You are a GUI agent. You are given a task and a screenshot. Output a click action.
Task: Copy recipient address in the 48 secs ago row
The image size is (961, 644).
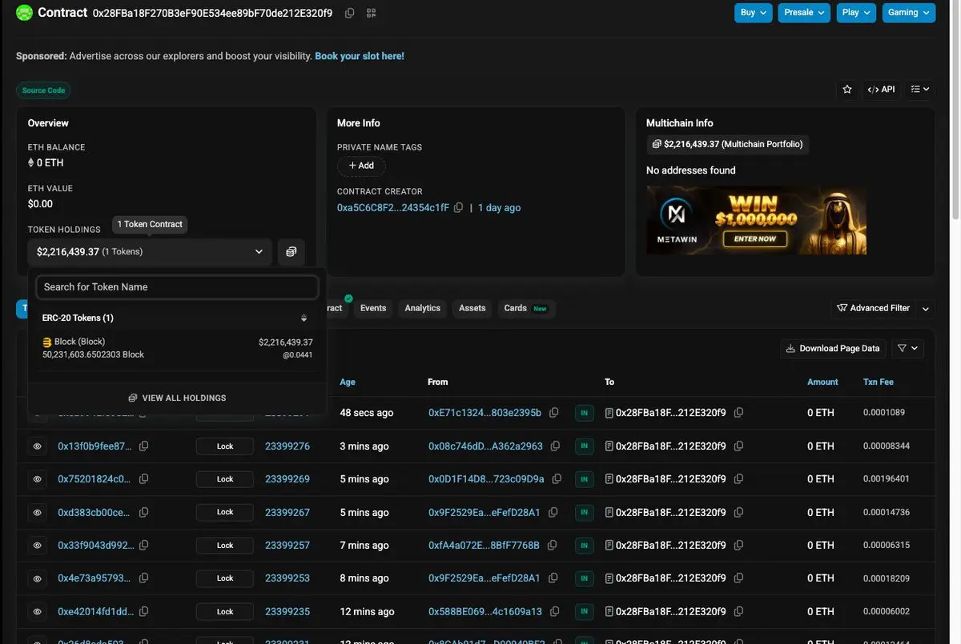click(x=739, y=413)
